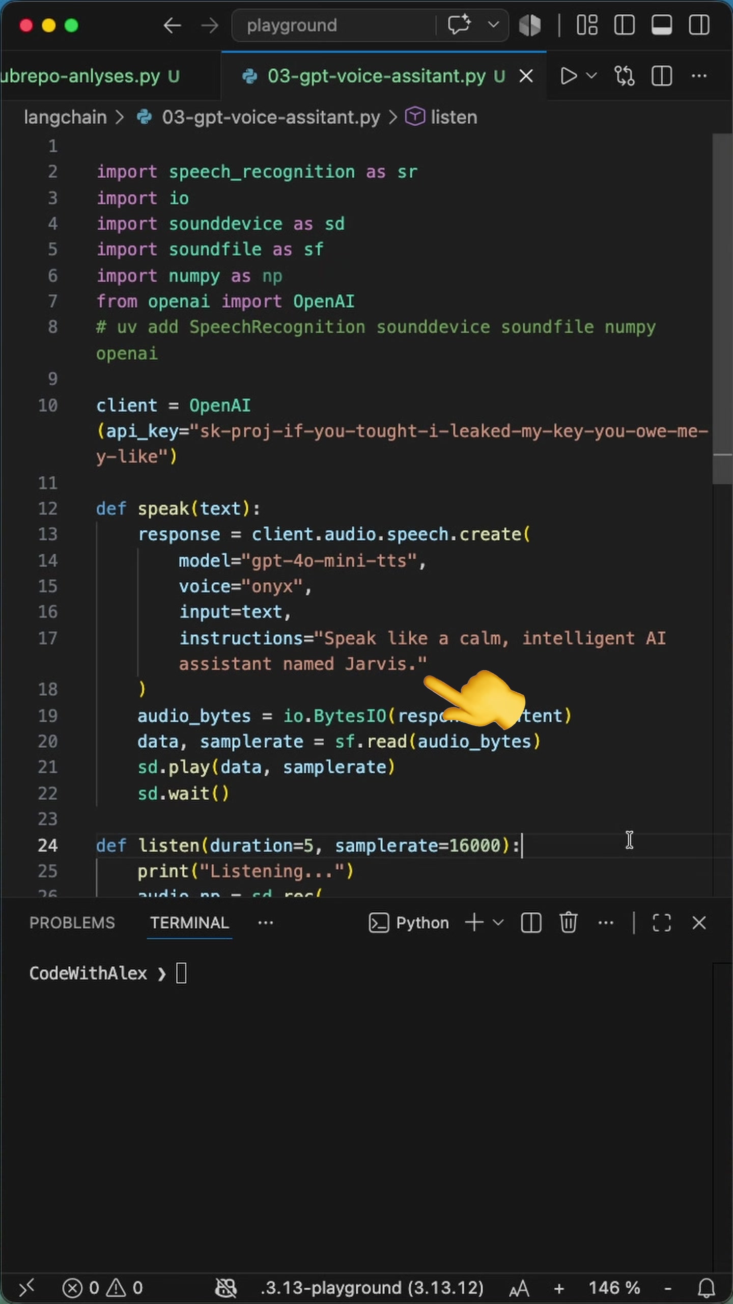733x1304 pixels.
Task: Close the 03-gpt-voice-assitant.py tab
Action: click(526, 76)
